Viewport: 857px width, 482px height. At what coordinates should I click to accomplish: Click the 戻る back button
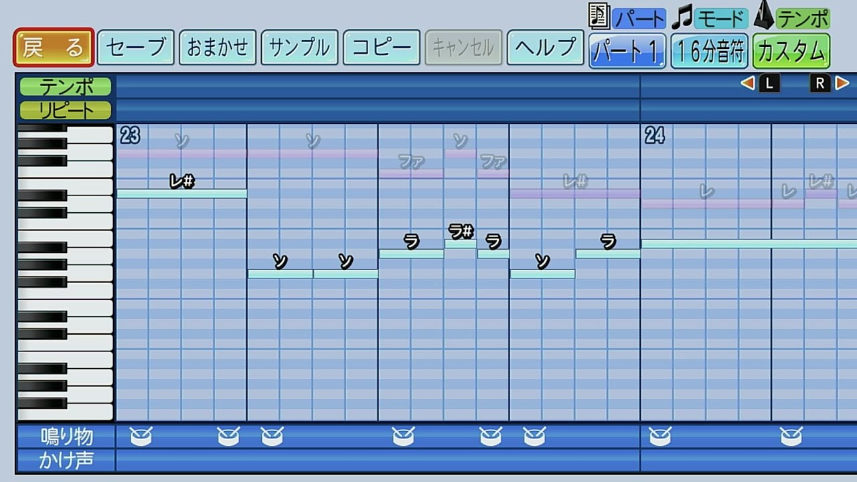(54, 48)
